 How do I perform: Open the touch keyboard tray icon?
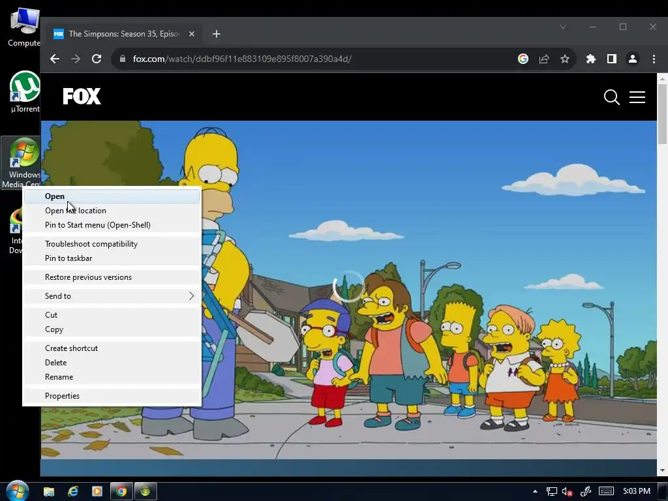(x=606, y=491)
